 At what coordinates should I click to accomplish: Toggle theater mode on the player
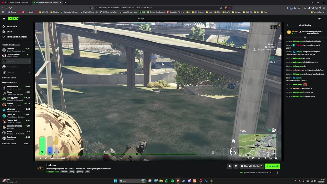click(259, 158)
